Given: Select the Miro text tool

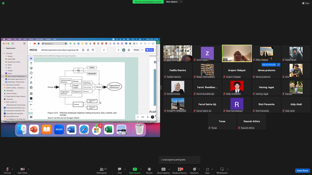Looking at the screenshot, I should [31, 63].
